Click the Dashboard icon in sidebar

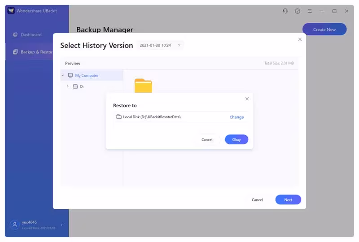[x=15, y=35]
